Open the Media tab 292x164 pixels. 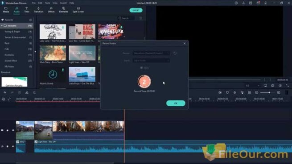point(6,10)
